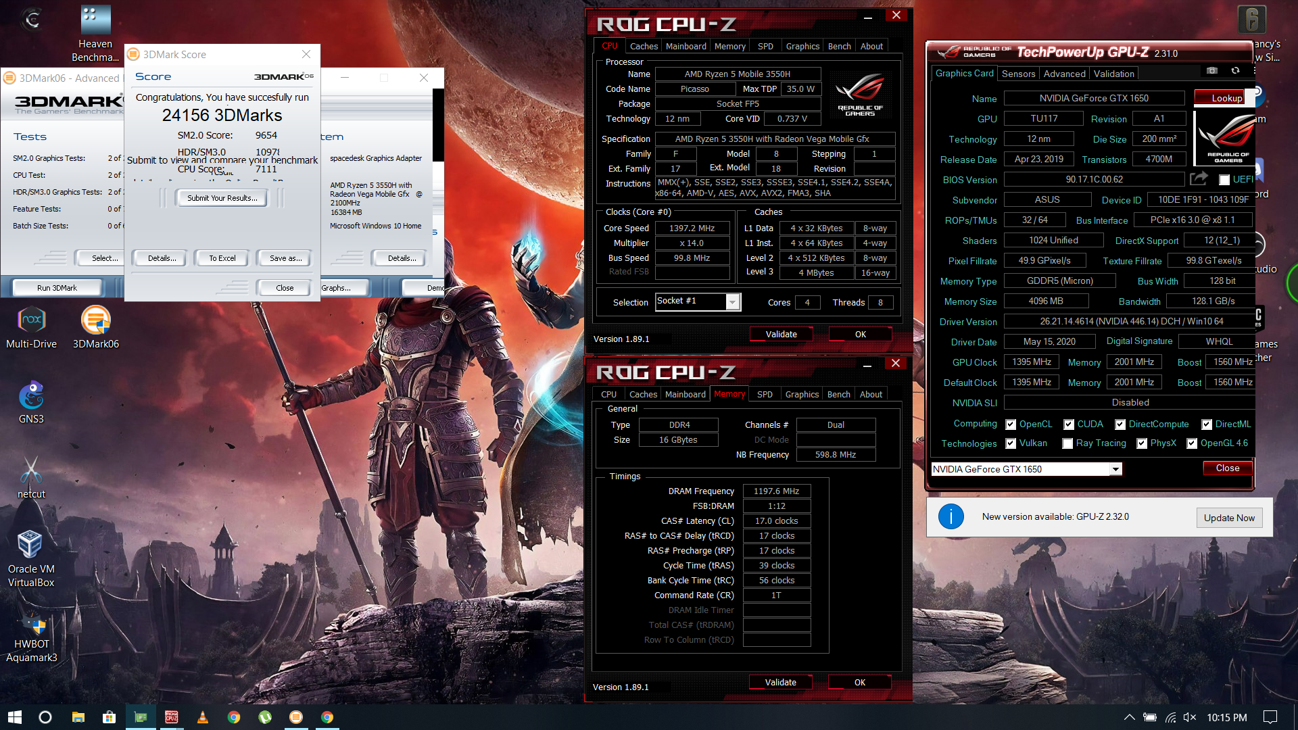Switch to ROG CPU-Z taskbar icon

tap(172, 717)
